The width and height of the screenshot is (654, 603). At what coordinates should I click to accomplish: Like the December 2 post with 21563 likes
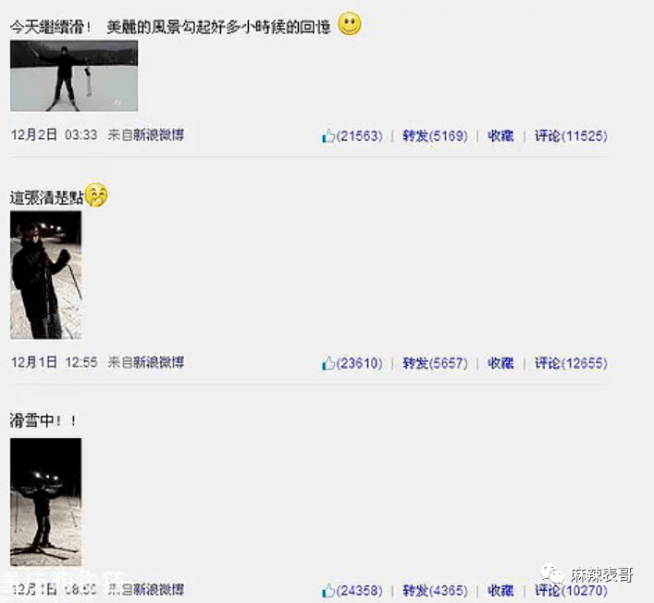point(328,136)
